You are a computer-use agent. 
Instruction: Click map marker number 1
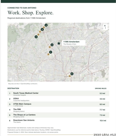tap(51, 52)
